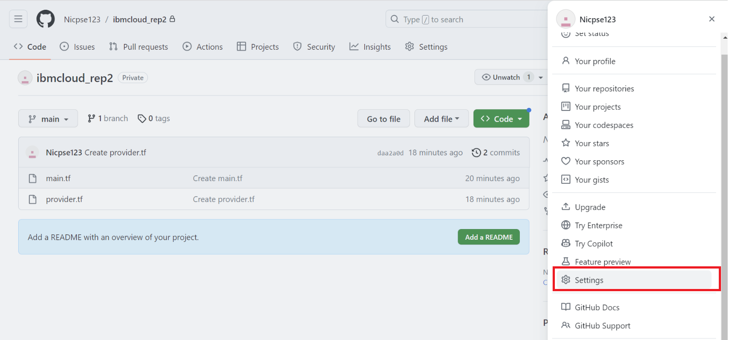Close the user account side panel

pyautogui.click(x=712, y=19)
